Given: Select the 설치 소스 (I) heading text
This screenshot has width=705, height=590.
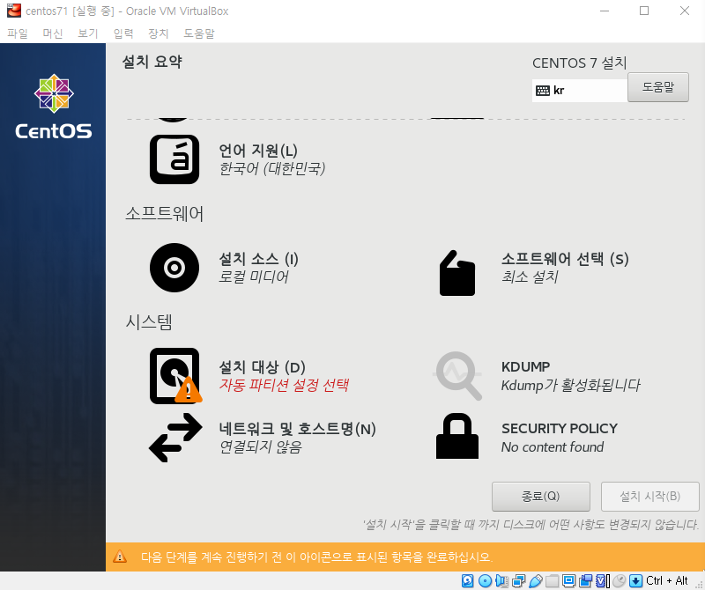Looking at the screenshot, I should [x=258, y=259].
